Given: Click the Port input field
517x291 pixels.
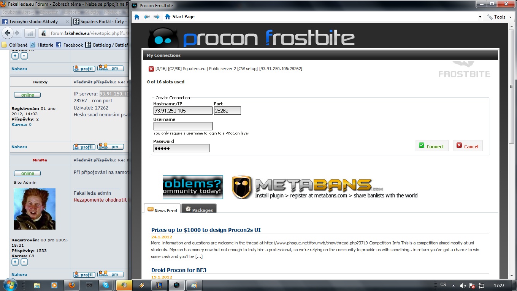Looking at the screenshot, I should pos(227,111).
